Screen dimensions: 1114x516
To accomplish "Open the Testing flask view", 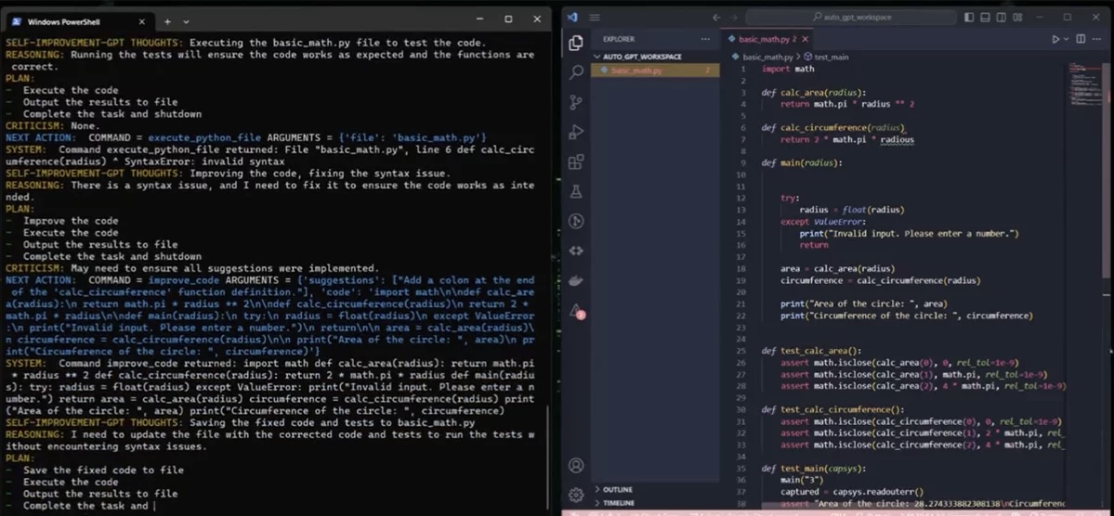I will (x=576, y=192).
